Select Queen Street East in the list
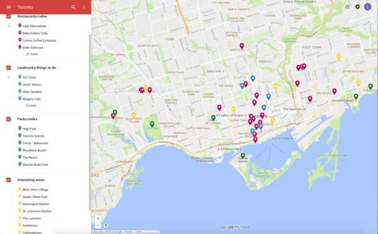378x234 pixels. pos(35,197)
